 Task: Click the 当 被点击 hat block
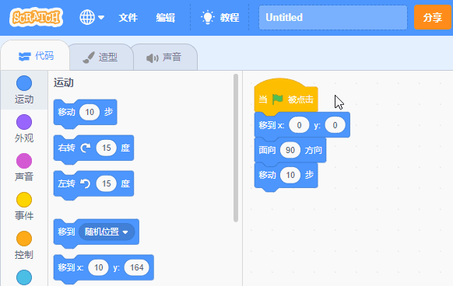pyautogui.click(x=286, y=97)
